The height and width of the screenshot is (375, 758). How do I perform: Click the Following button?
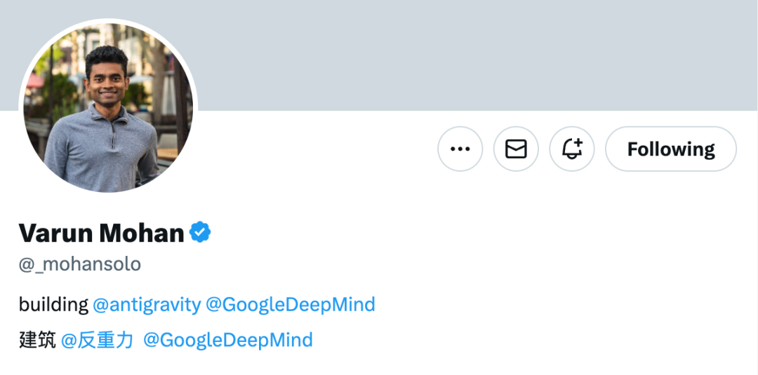click(670, 149)
